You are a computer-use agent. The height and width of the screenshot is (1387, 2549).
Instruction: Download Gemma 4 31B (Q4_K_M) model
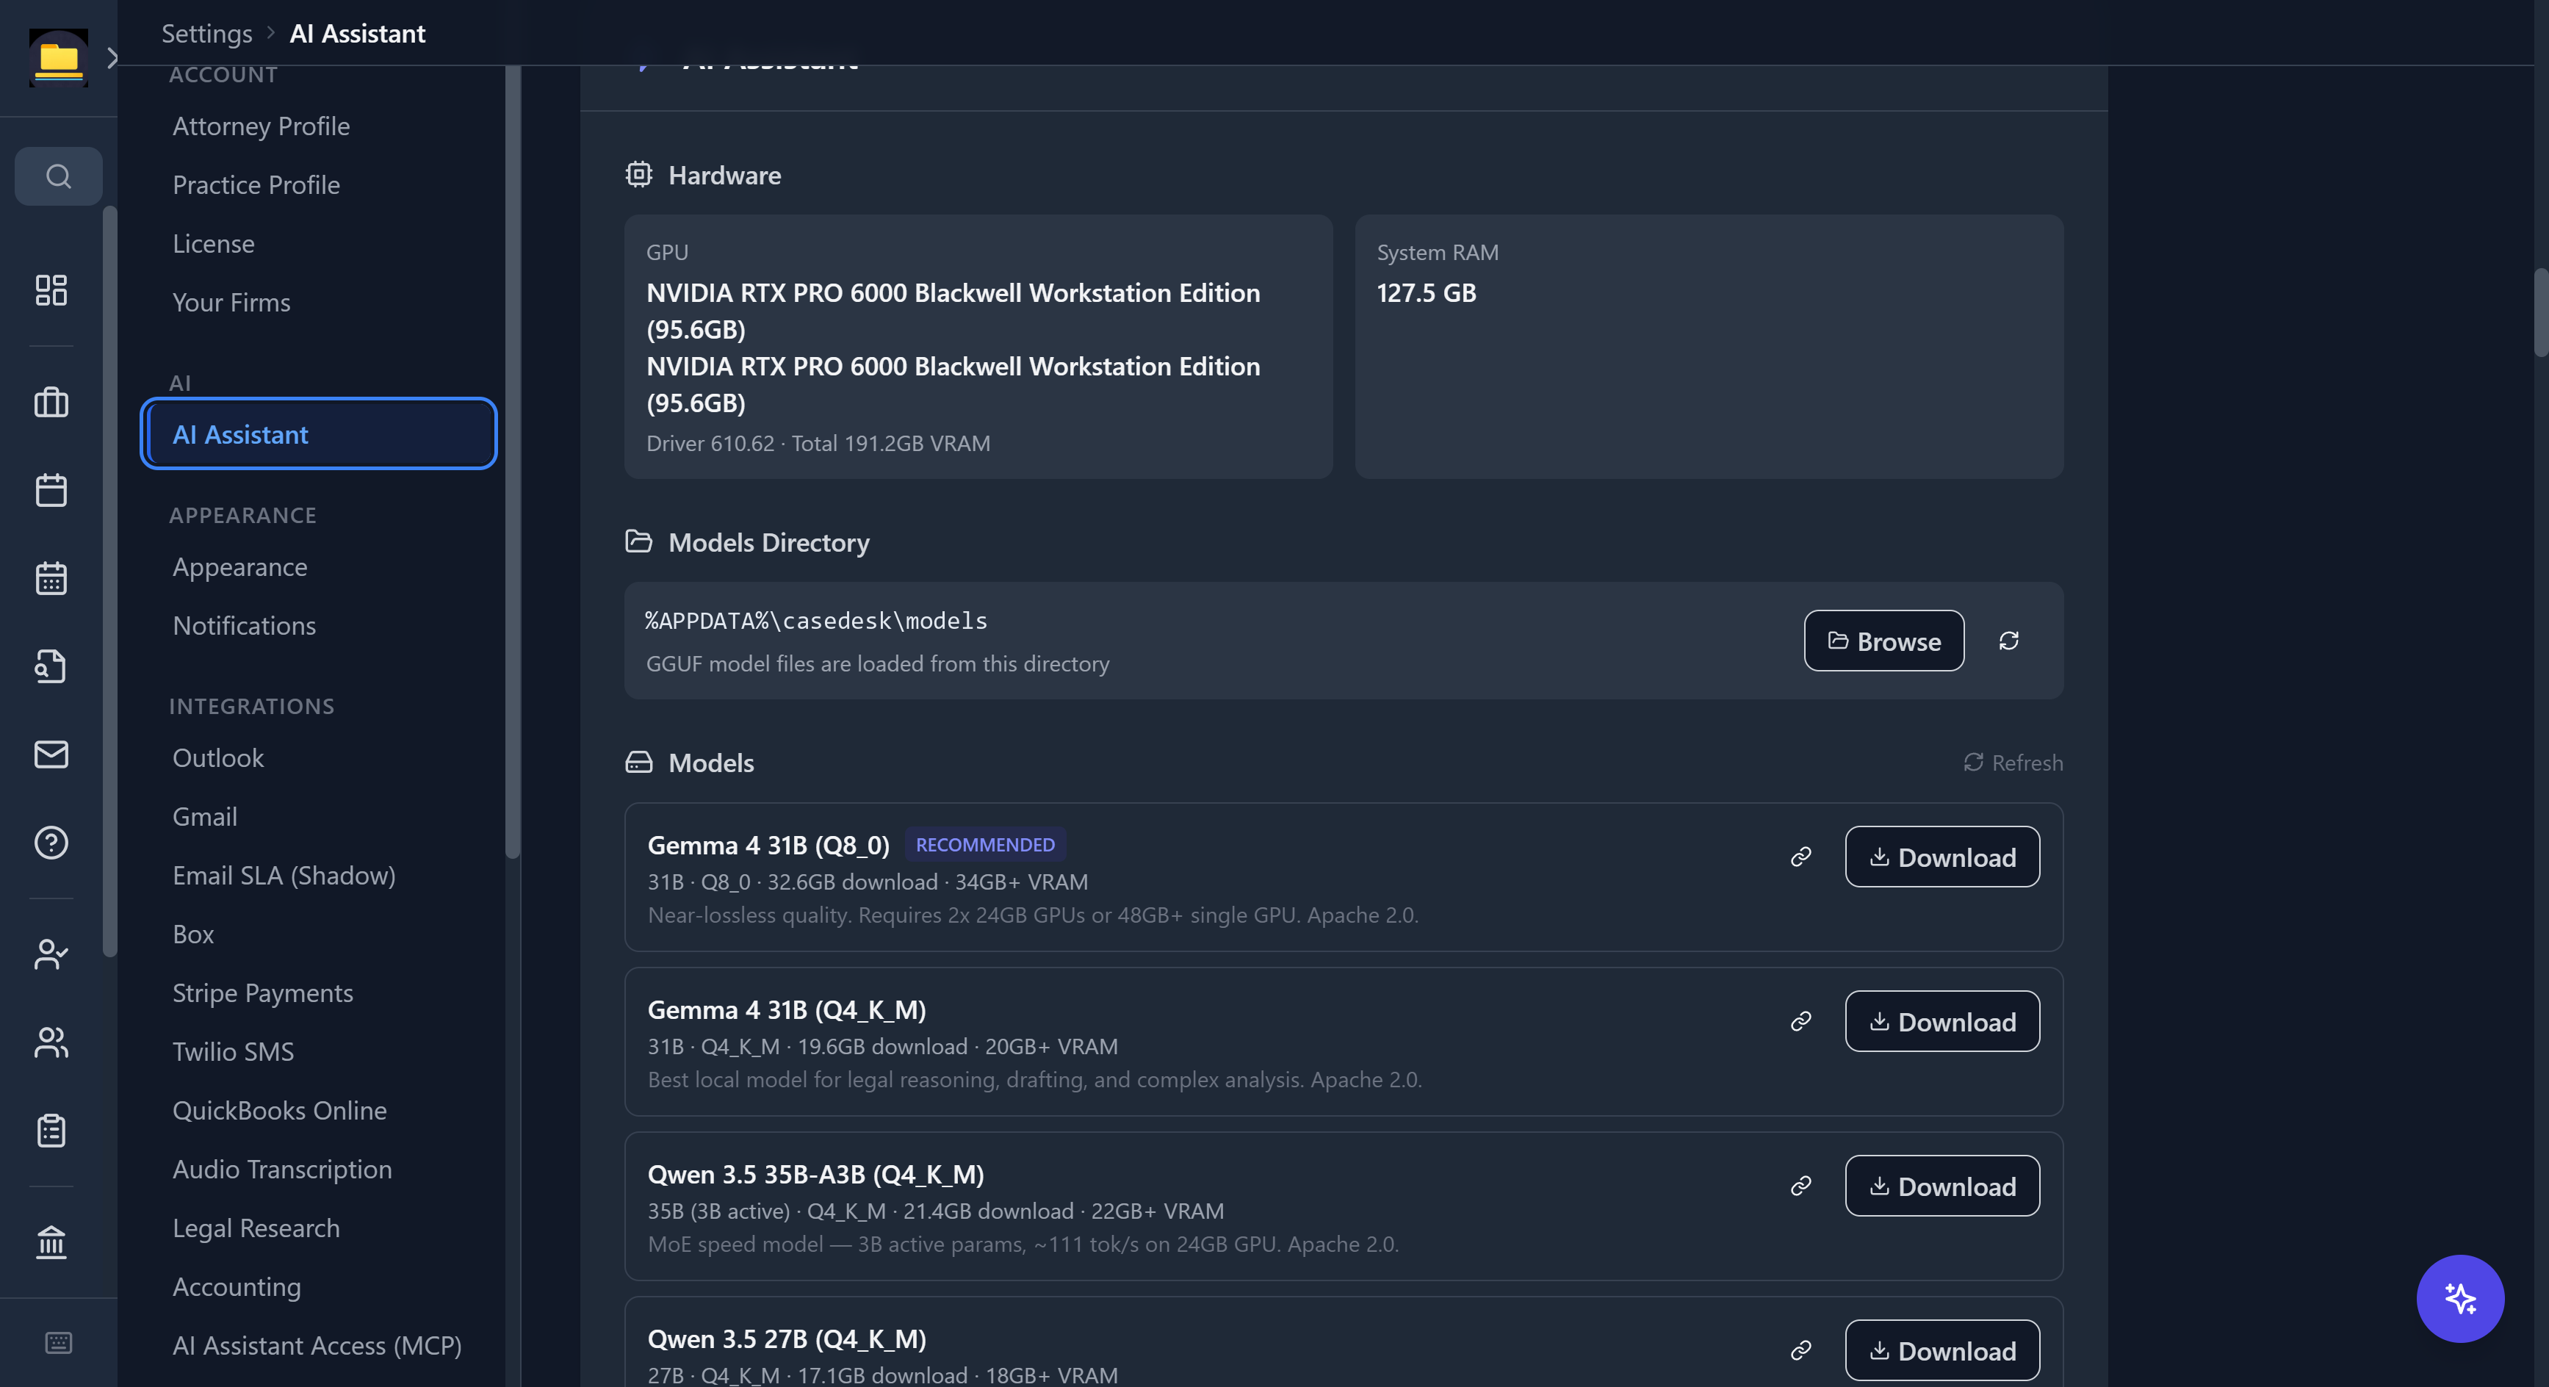[1942, 1021]
